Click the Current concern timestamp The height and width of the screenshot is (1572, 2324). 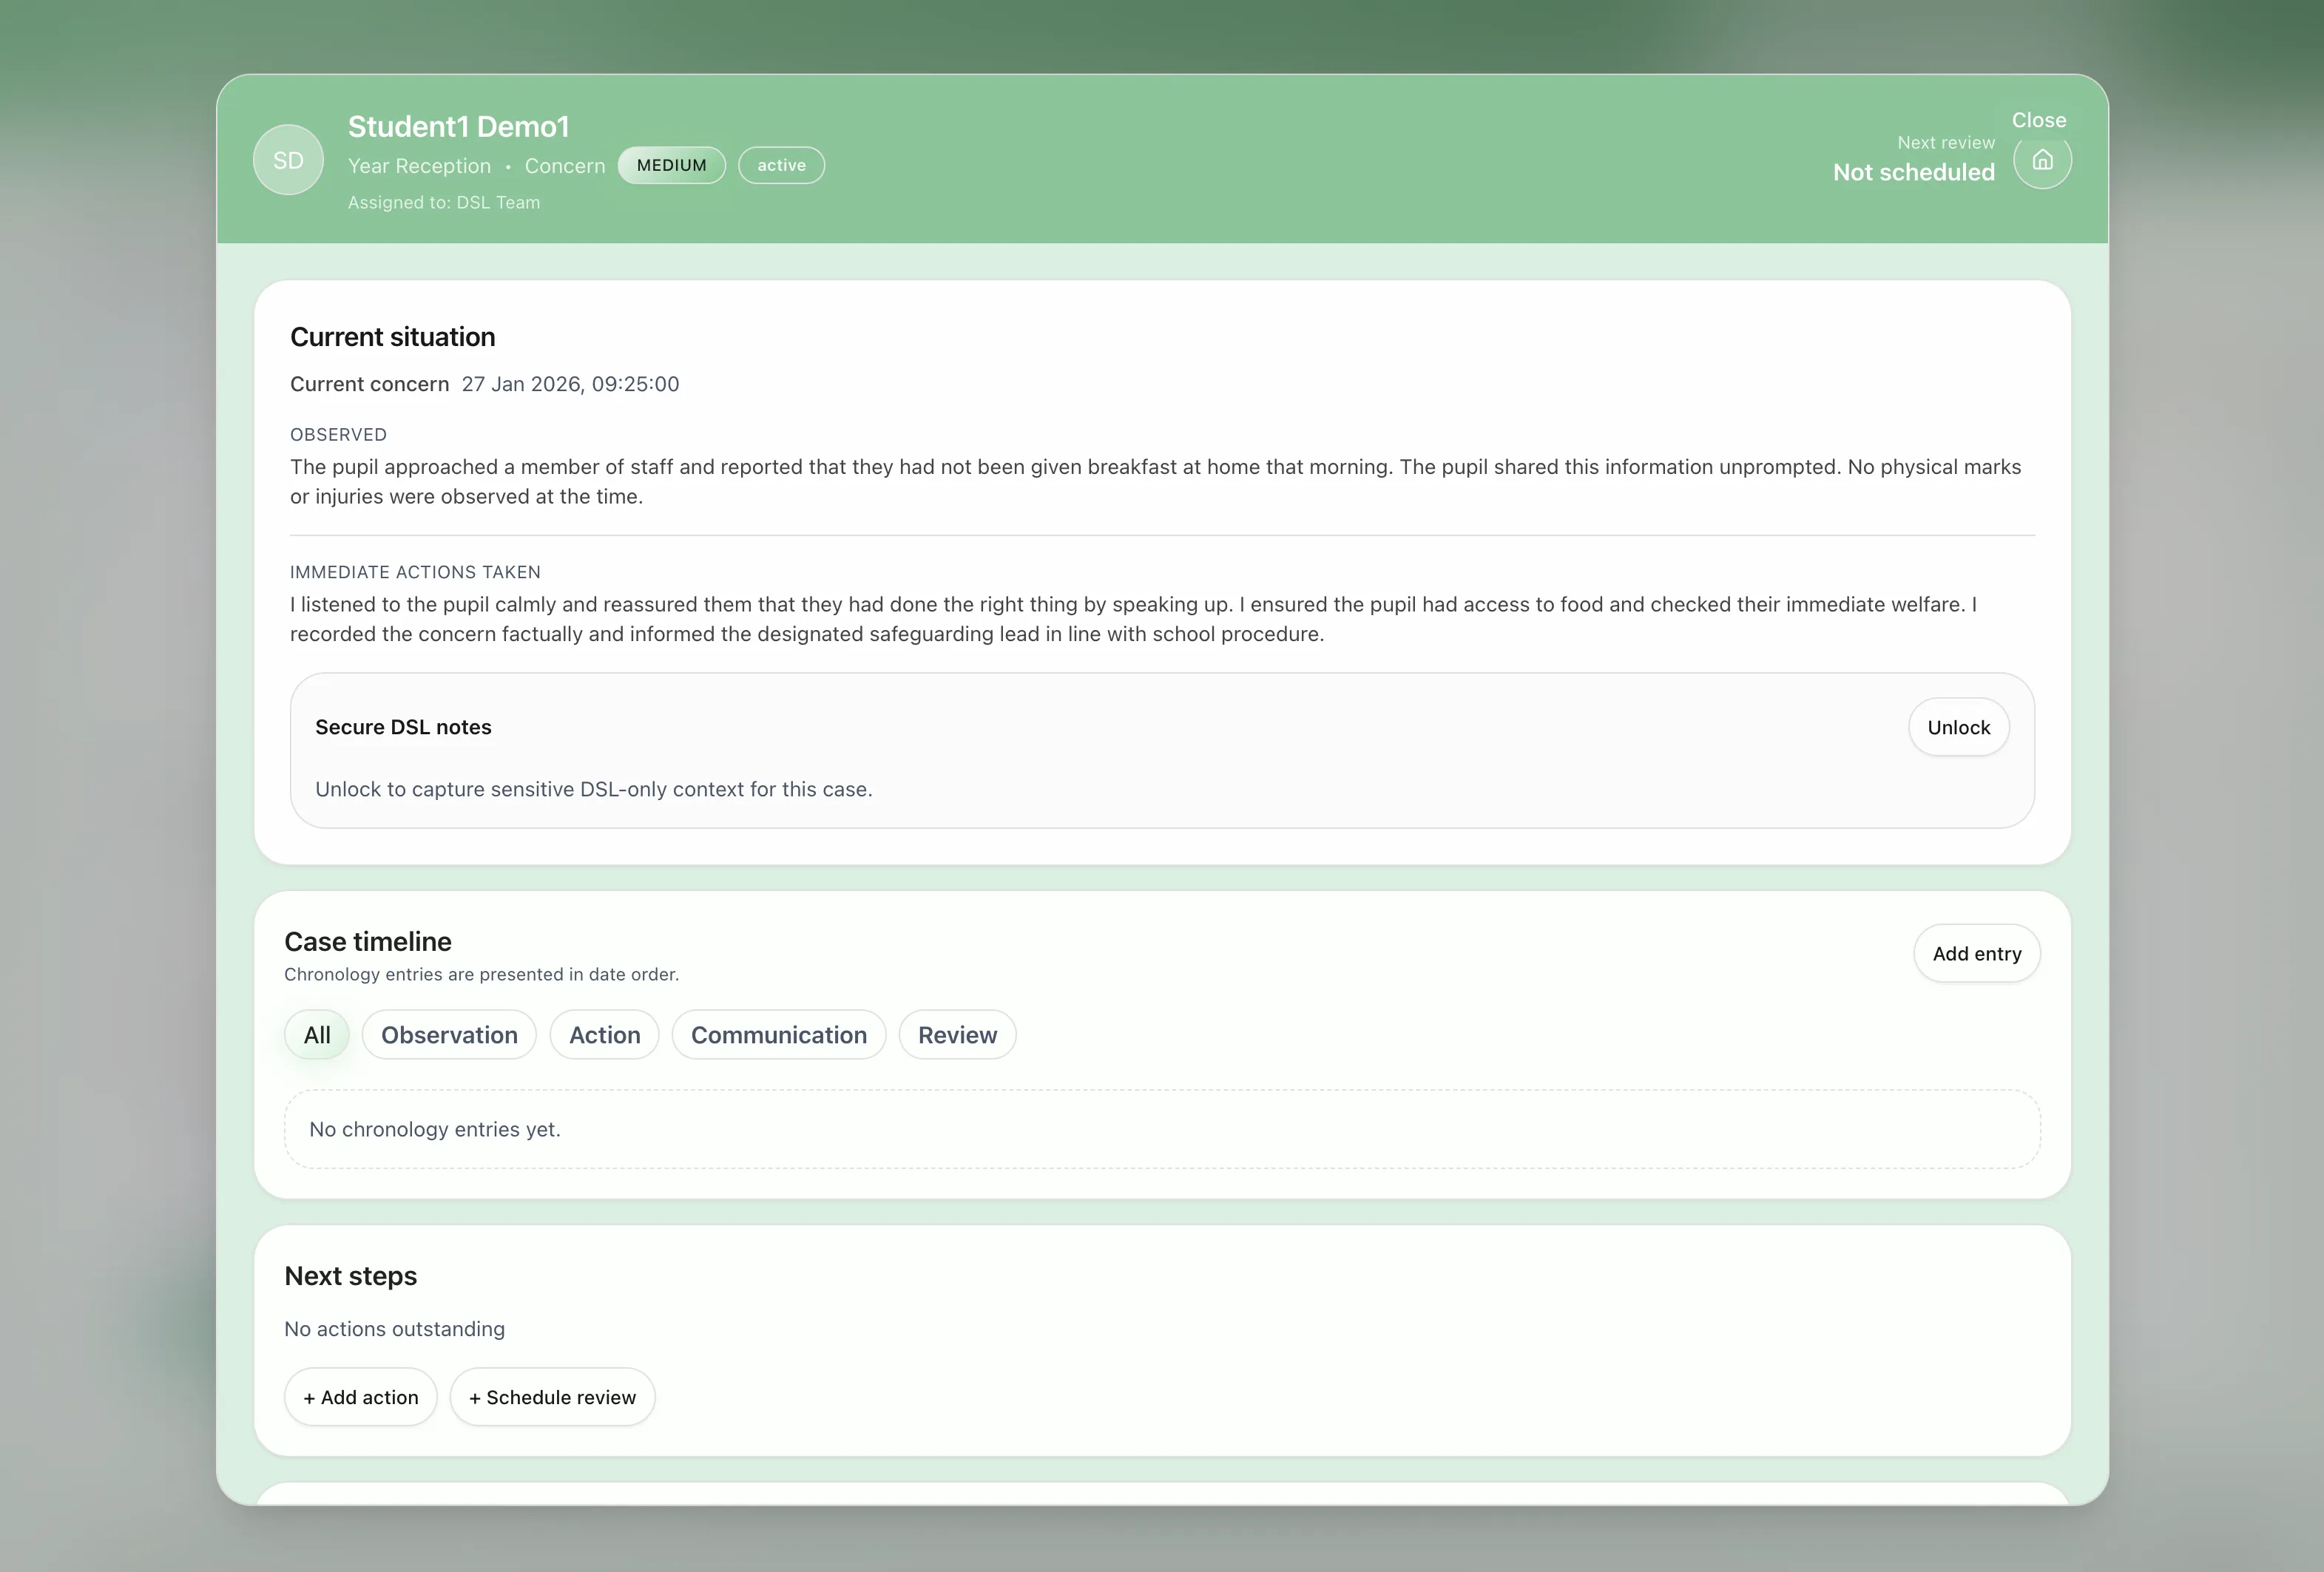pyautogui.click(x=570, y=384)
